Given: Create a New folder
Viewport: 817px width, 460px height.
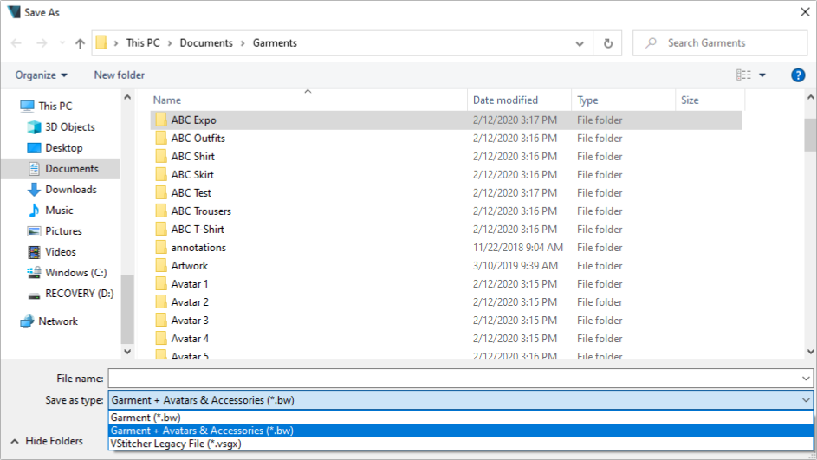Looking at the screenshot, I should (x=120, y=75).
